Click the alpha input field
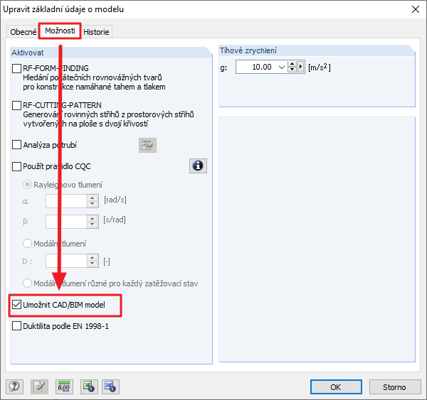The image size is (427, 400). coord(66,201)
